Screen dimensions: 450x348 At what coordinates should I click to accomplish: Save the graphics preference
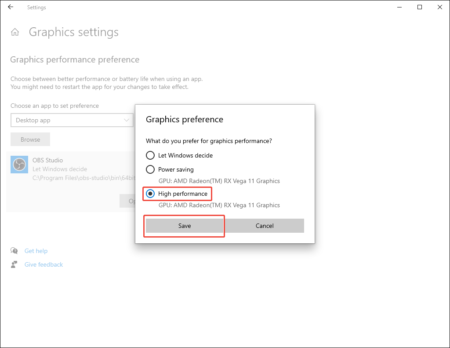pyautogui.click(x=184, y=225)
